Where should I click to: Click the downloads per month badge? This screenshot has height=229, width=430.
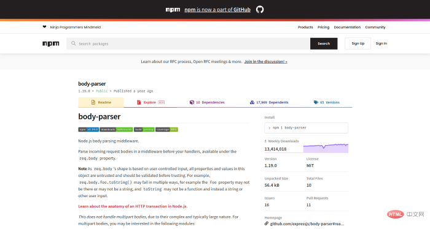116,130
